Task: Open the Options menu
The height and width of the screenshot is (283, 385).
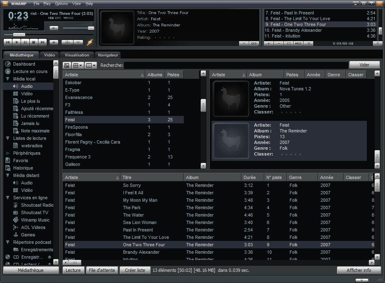Action: click(x=61, y=4)
